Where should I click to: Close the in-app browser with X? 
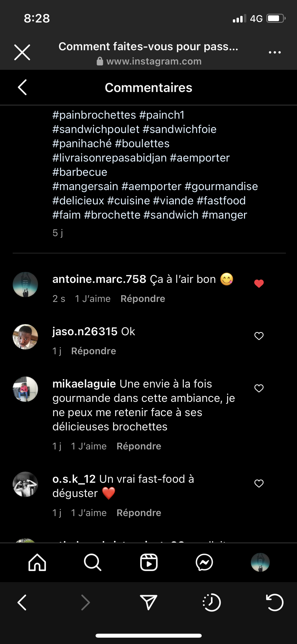point(22,52)
